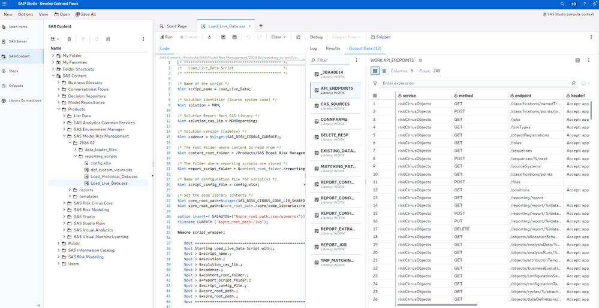
Task: Click the Debug button
Action: [316, 37]
